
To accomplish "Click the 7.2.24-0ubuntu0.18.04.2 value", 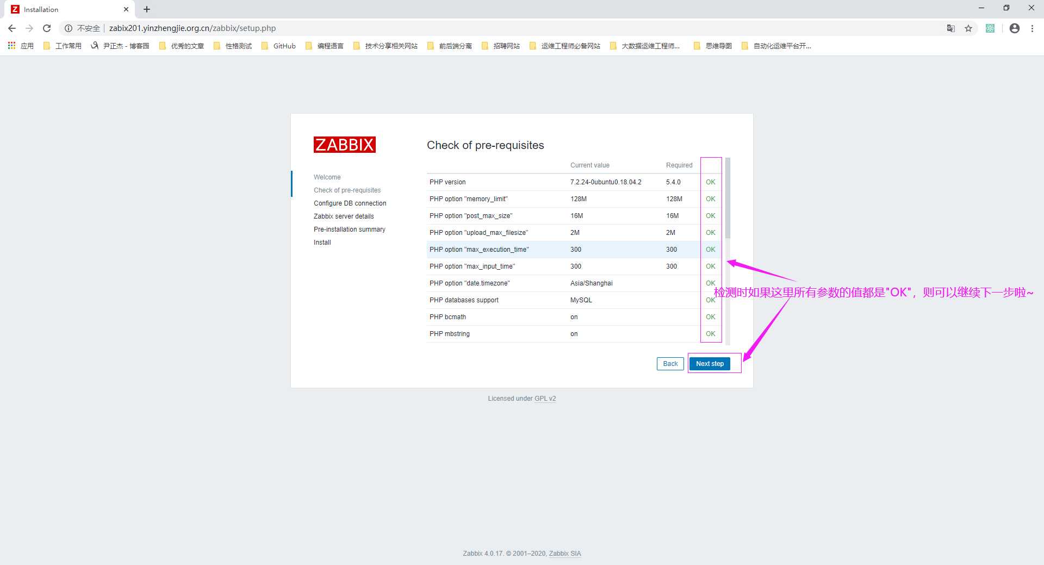I will tap(606, 182).
